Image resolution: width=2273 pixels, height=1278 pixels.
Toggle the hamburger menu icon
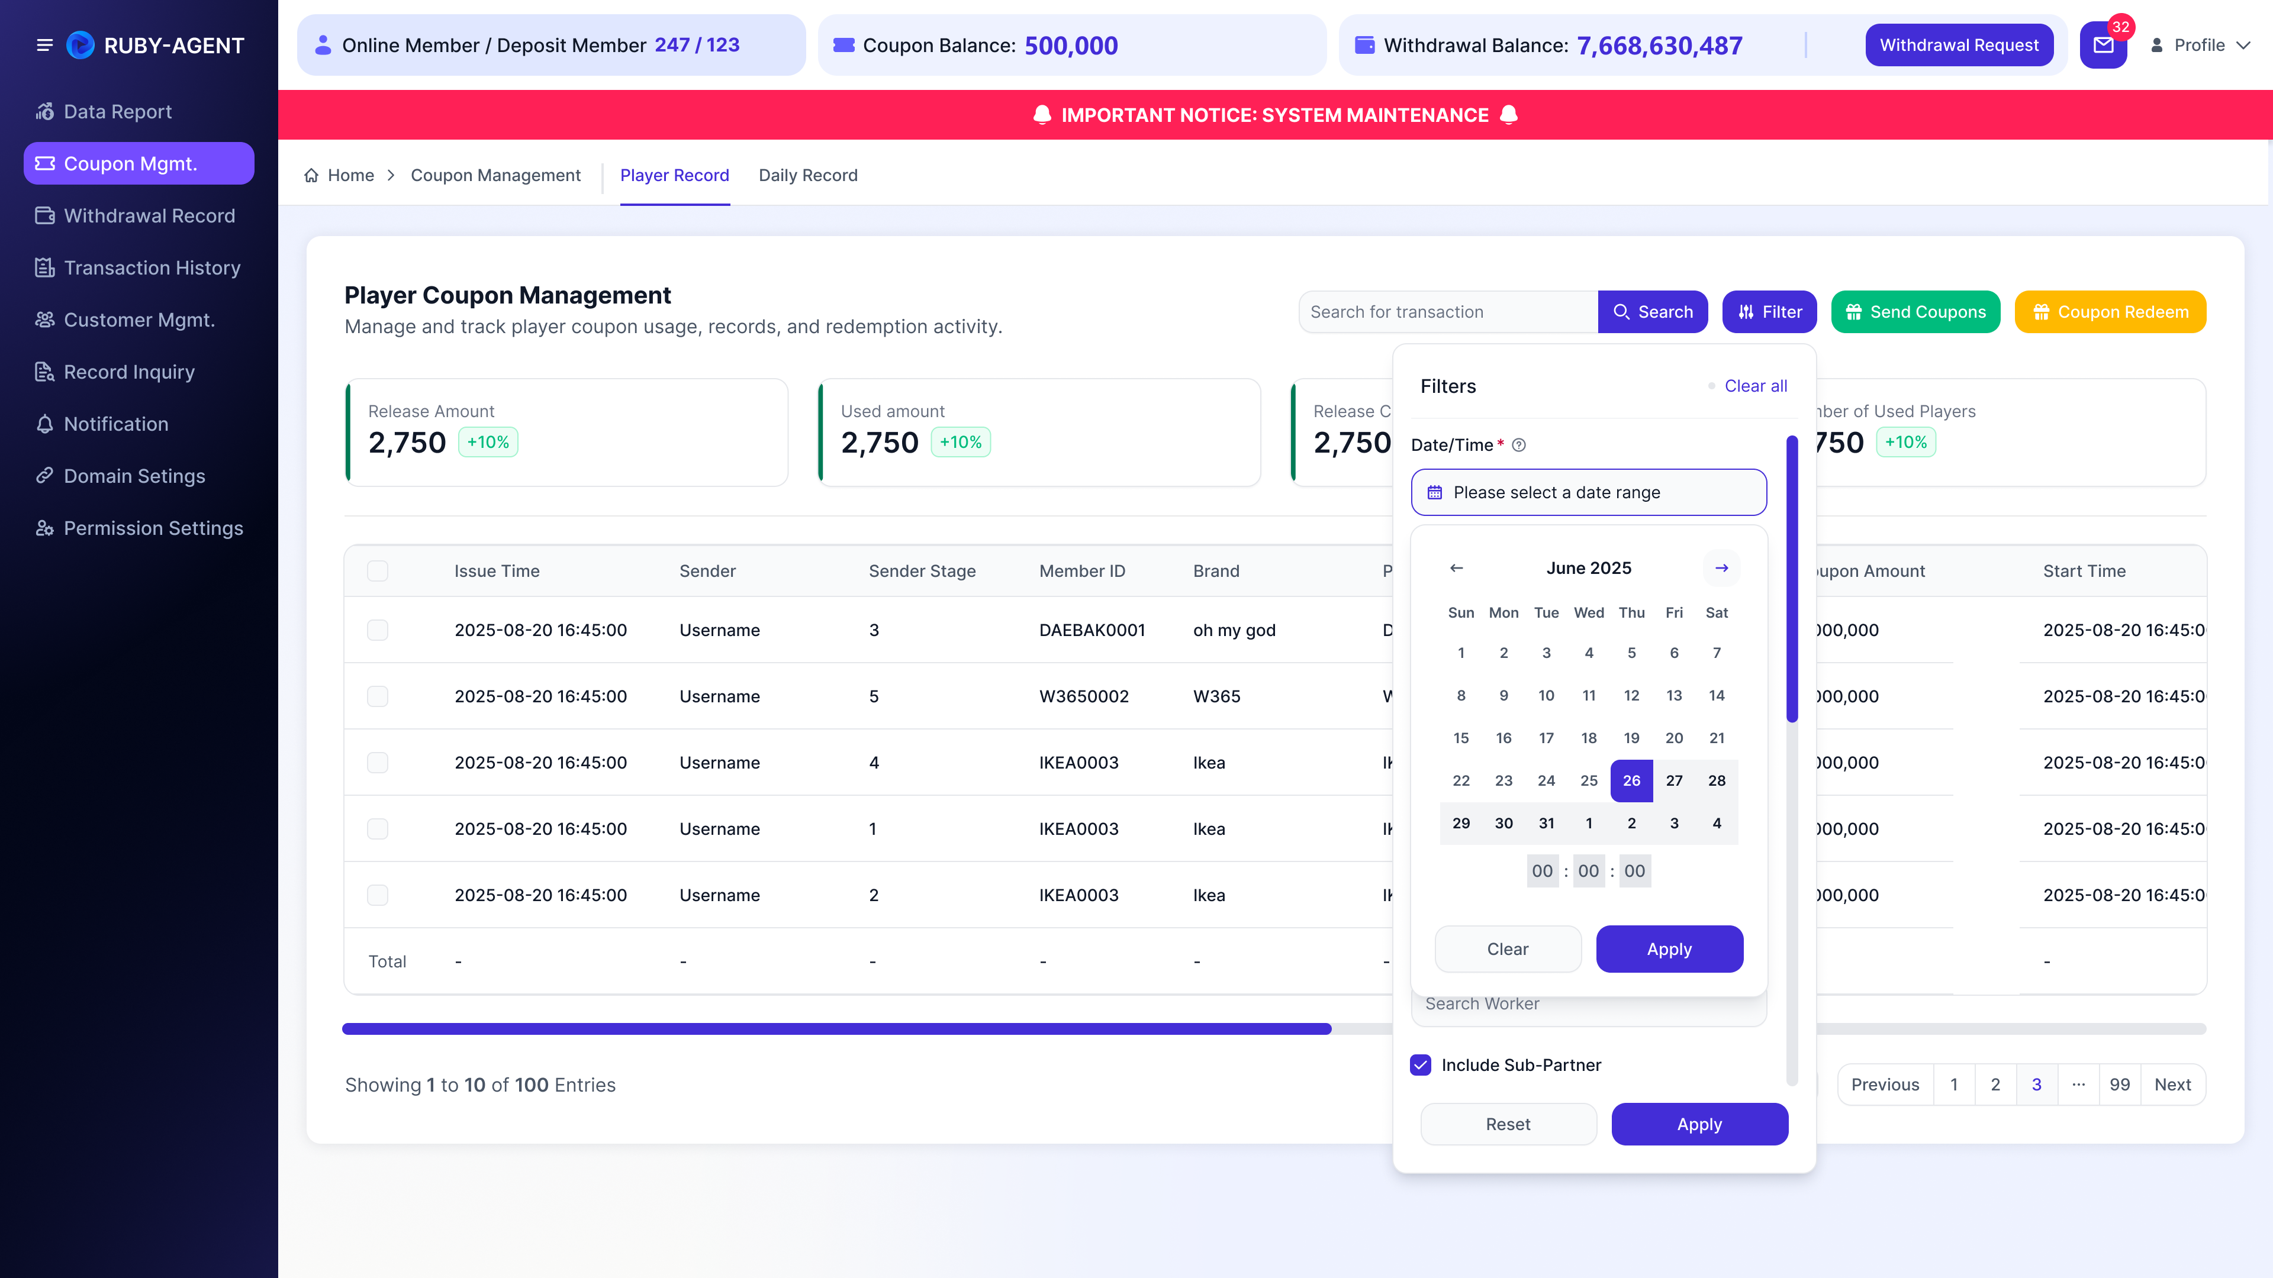coord(44,45)
